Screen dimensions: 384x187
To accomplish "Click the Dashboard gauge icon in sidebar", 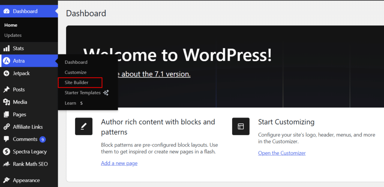I will [x=7, y=11].
